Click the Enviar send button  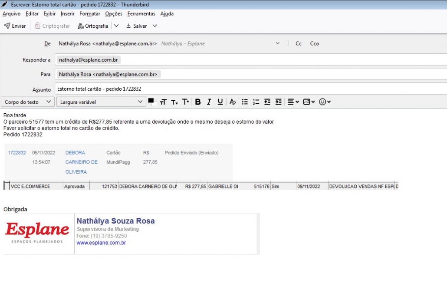15,26
